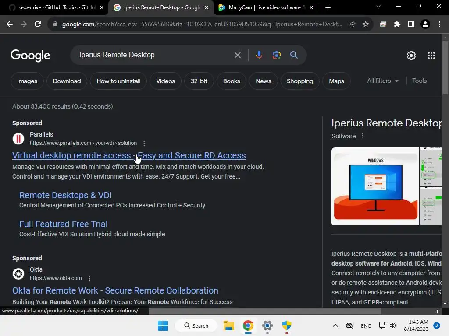Screen dimensions: 449x336
Task: Open the taskbar Search box
Action: [196, 325]
